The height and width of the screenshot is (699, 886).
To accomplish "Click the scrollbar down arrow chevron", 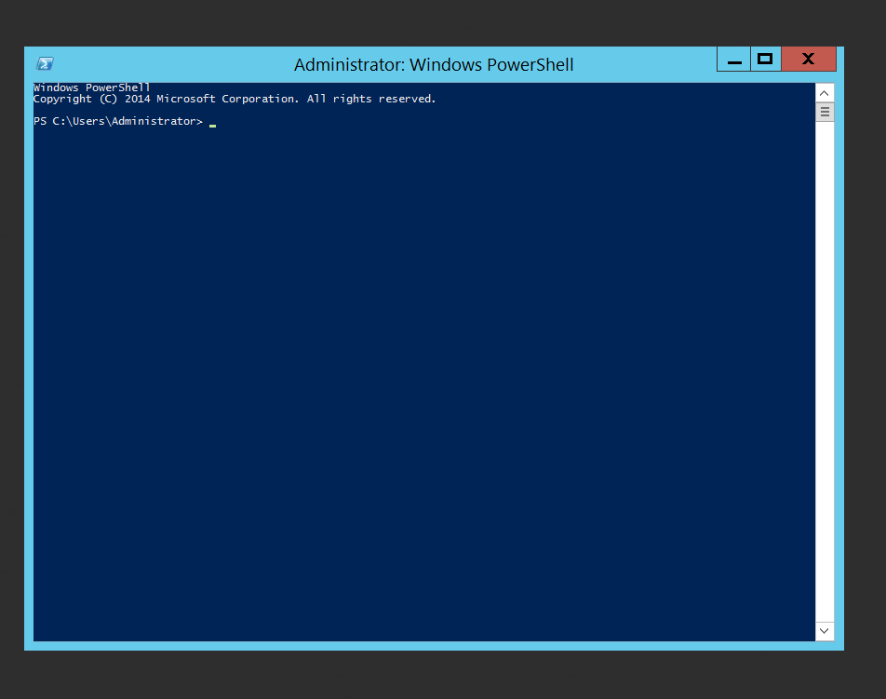I will 824,631.
